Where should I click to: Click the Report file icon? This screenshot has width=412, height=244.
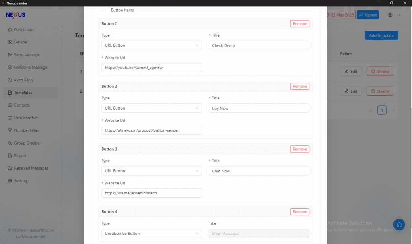click(10, 156)
